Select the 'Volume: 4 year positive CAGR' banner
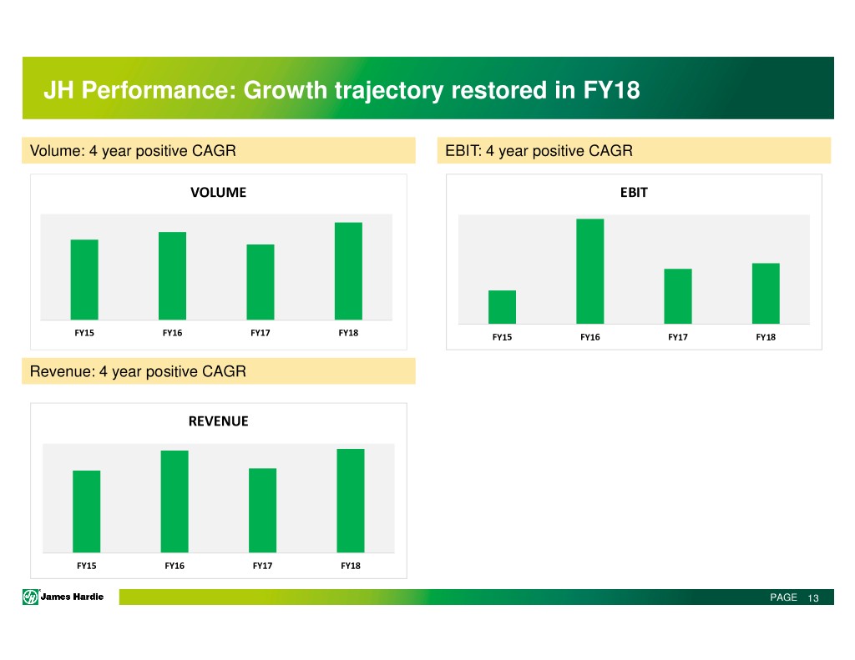The width and height of the screenshot is (855, 660). click(x=219, y=151)
